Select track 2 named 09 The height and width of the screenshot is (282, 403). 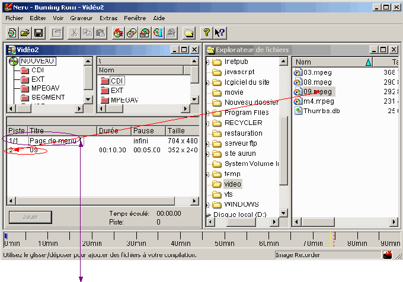(x=103, y=150)
